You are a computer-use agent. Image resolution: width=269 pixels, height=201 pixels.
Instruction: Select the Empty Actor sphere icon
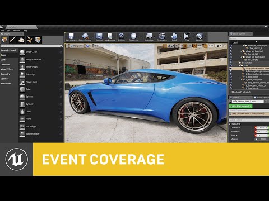coord(22,52)
